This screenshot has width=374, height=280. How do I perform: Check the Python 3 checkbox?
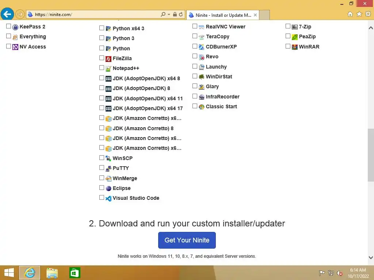pos(102,38)
